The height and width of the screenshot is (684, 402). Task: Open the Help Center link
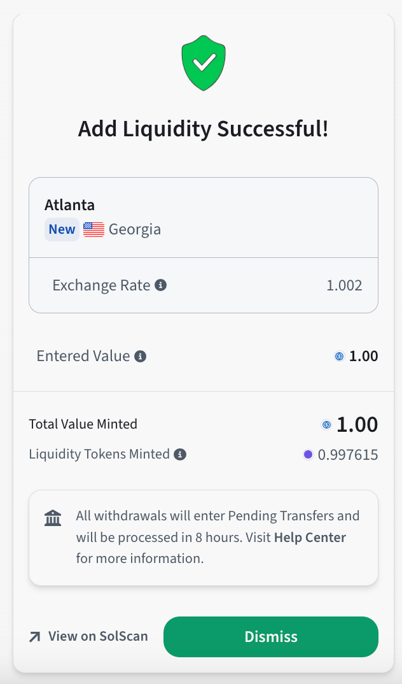pos(310,537)
